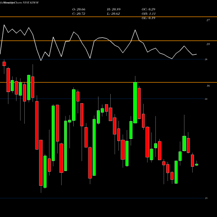Click the 'O: 20.66' open price value

point(79,10)
